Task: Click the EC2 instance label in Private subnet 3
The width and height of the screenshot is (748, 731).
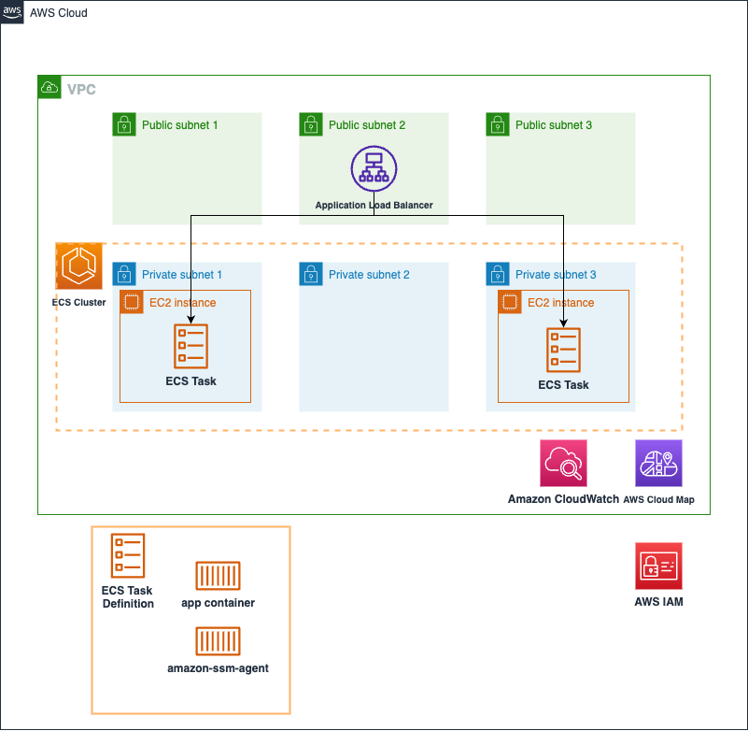Action: (x=561, y=303)
